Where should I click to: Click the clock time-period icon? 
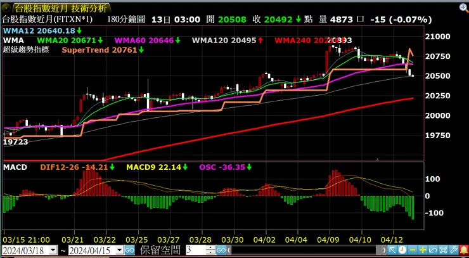coord(402,250)
